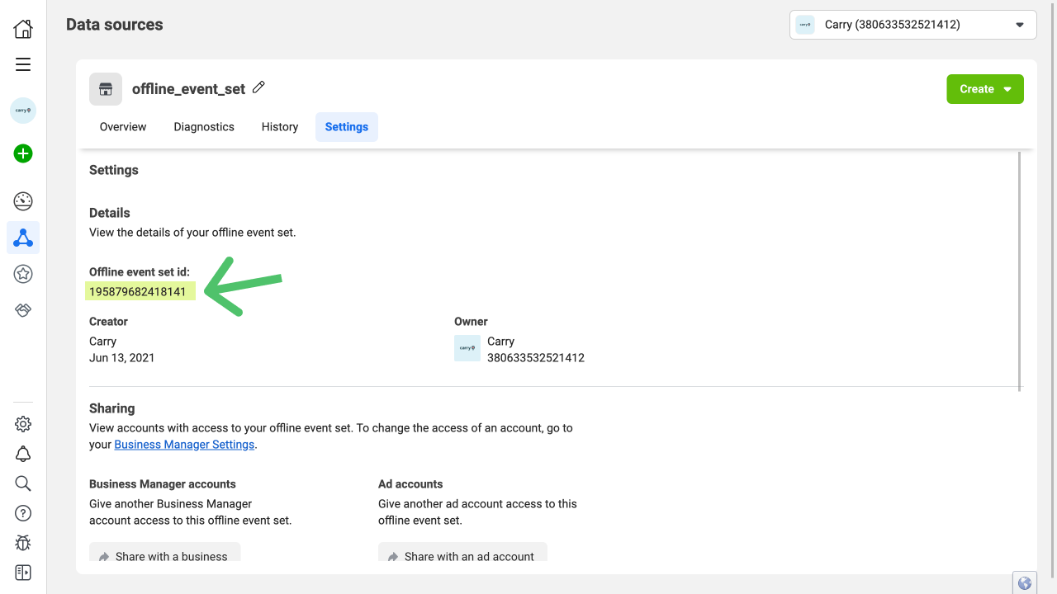Click the green plus create icon

(23, 153)
